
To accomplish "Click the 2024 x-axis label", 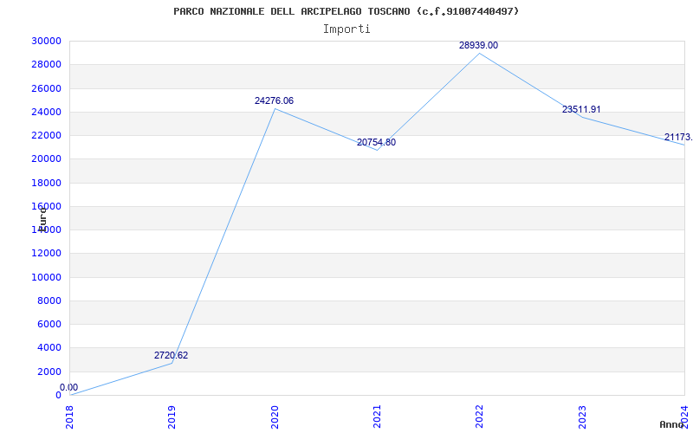I will (684, 417).
